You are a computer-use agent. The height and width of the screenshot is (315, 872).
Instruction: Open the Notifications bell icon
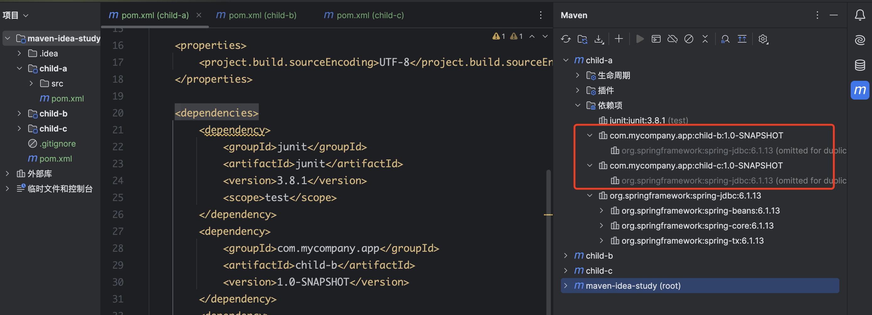[x=859, y=15]
